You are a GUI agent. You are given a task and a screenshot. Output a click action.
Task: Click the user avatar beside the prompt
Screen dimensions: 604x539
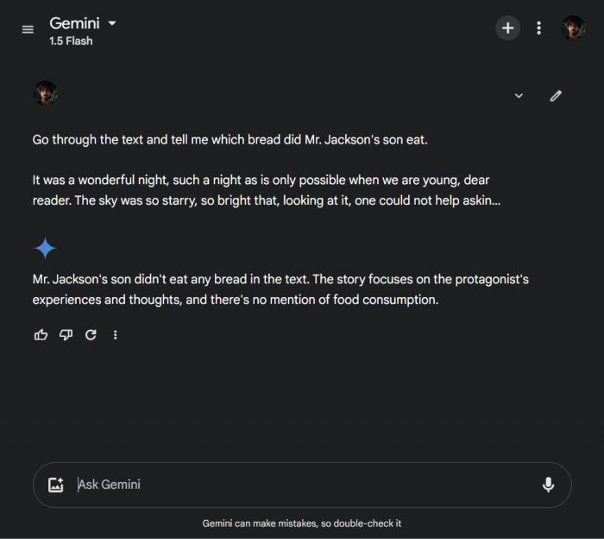click(46, 93)
